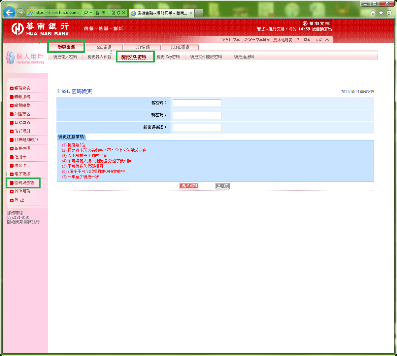Click the 新密碼確認 input field
Screen dimensions: 397x356
(x=197, y=128)
